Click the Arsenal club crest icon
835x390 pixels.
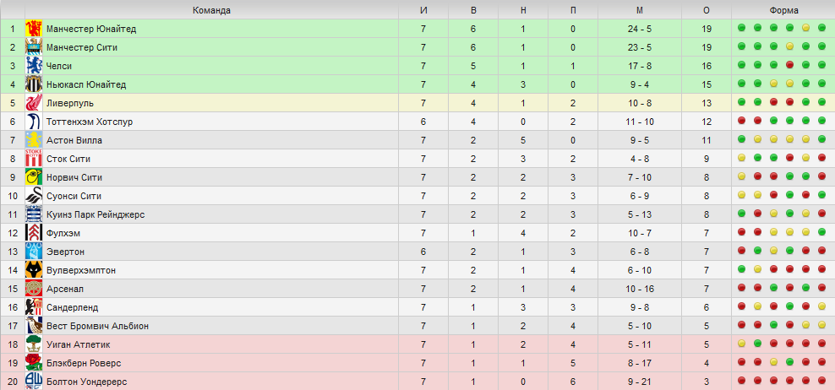click(34, 289)
